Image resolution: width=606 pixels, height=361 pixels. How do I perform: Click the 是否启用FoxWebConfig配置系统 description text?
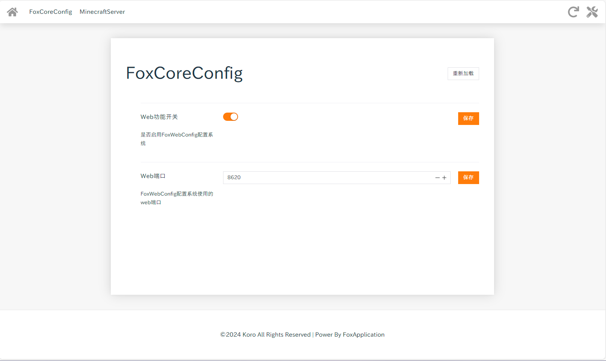[177, 139]
